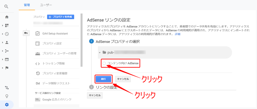Screen dimensions: 257x109
Task: Switch to the ユーザー tab
Action: point(46,5)
